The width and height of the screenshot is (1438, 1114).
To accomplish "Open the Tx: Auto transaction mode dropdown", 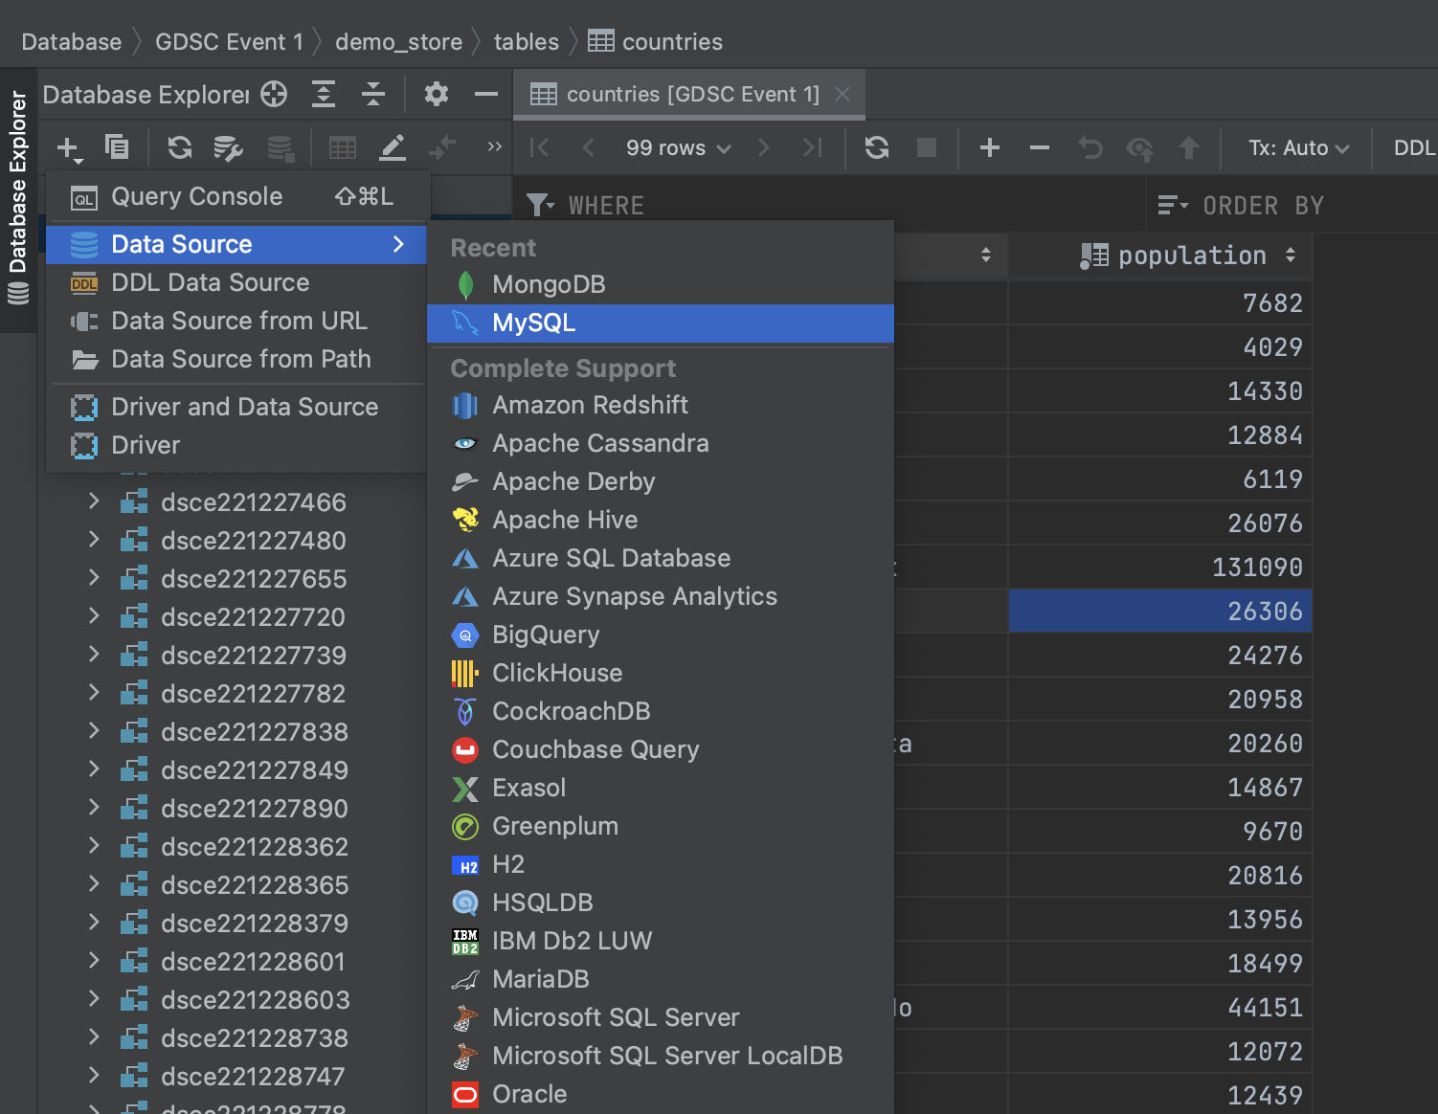I will click(1298, 147).
